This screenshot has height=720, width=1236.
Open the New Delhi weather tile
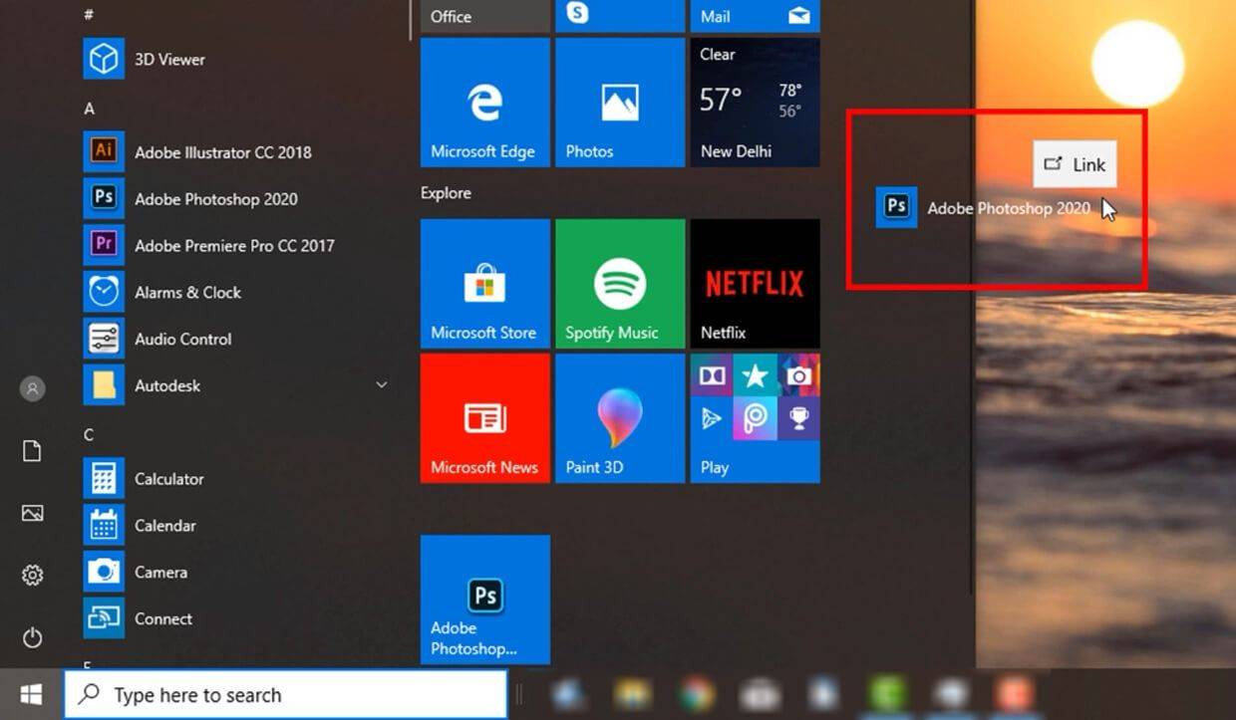pyautogui.click(x=755, y=103)
